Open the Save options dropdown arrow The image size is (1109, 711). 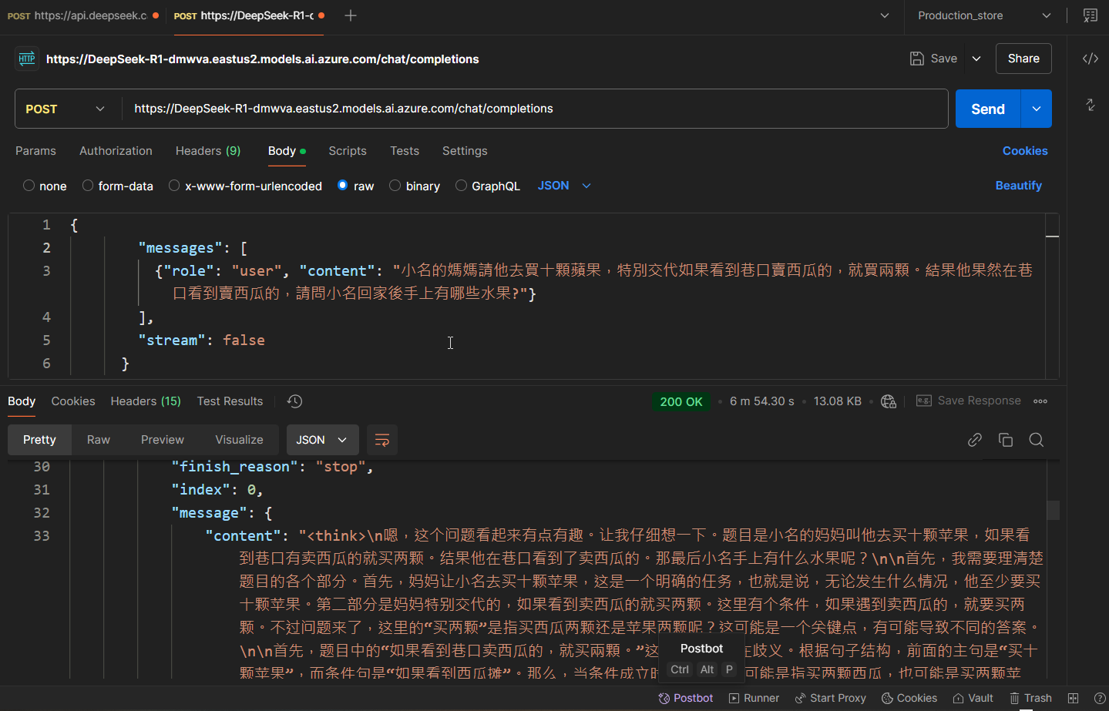pos(976,59)
